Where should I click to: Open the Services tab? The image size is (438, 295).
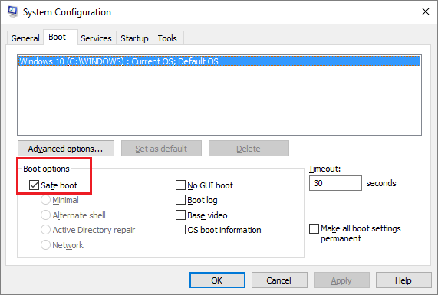pyautogui.click(x=96, y=38)
